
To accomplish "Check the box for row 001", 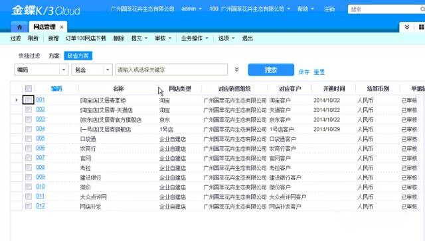I will coord(29,100).
